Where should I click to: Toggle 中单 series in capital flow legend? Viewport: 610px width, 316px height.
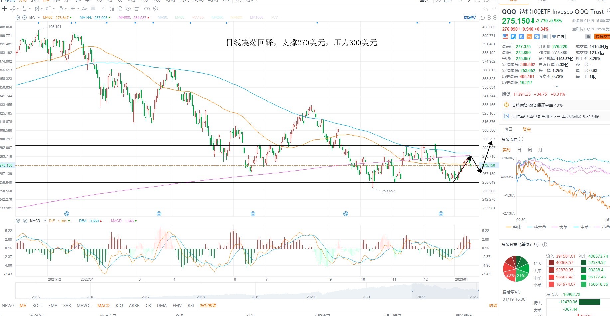pos(581,227)
